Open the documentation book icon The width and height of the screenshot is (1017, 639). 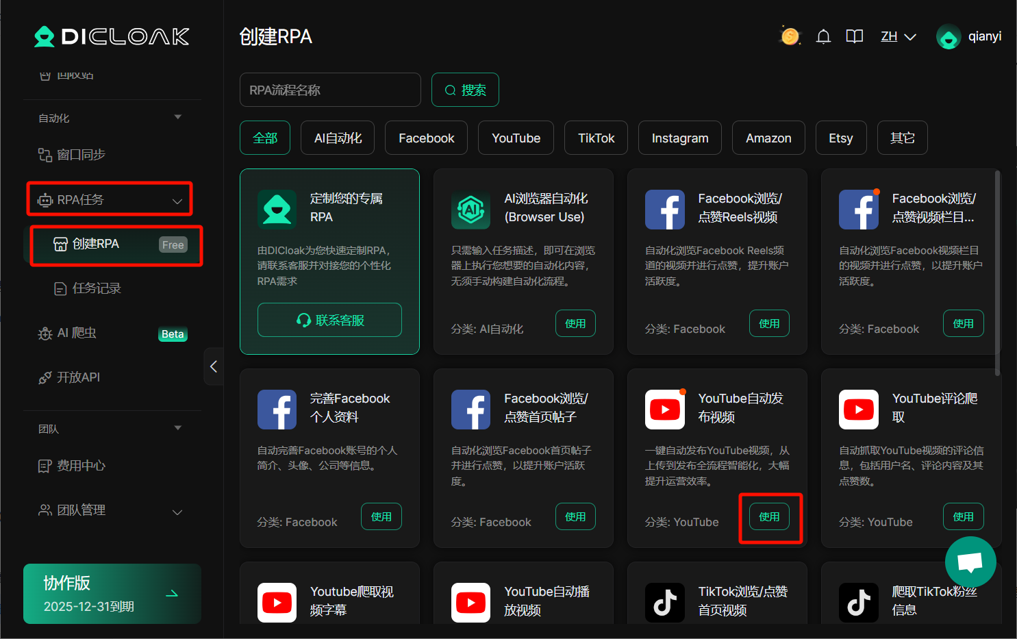pyautogui.click(x=854, y=36)
